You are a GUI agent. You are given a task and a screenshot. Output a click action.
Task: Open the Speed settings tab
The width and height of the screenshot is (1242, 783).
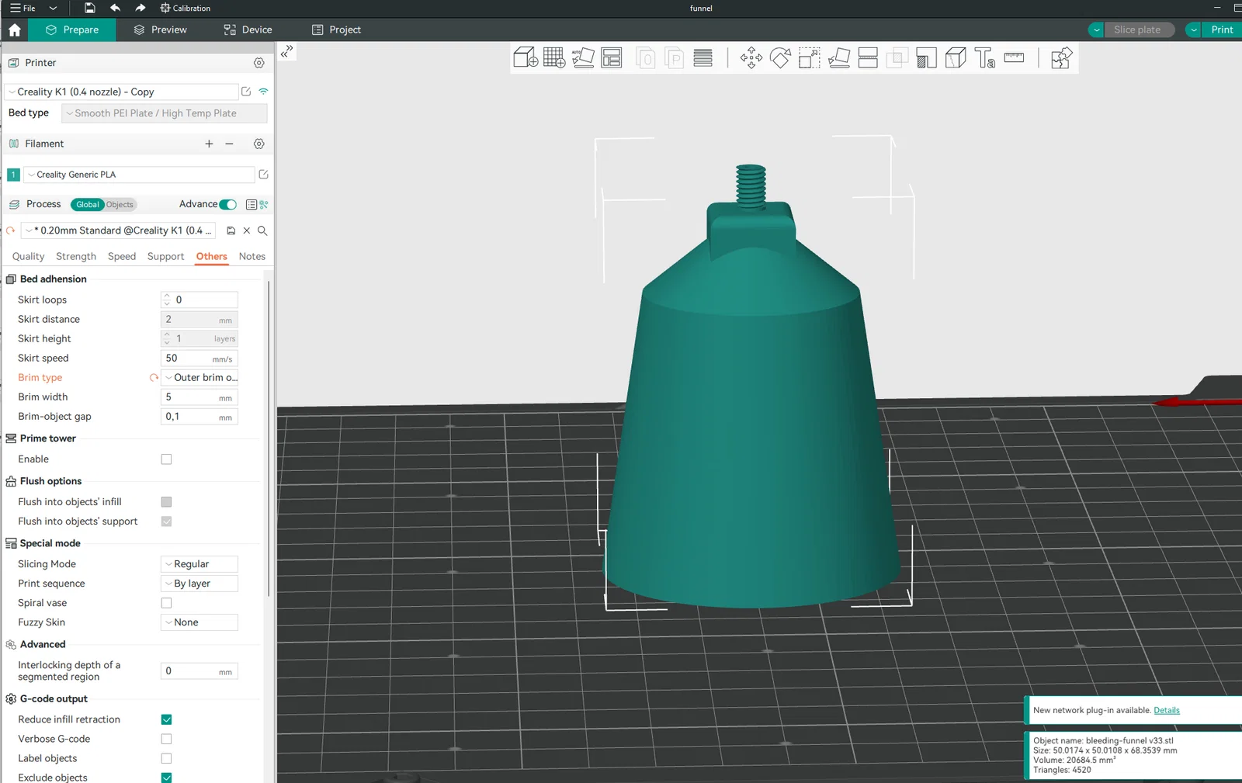pyautogui.click(x=122, y=256)
